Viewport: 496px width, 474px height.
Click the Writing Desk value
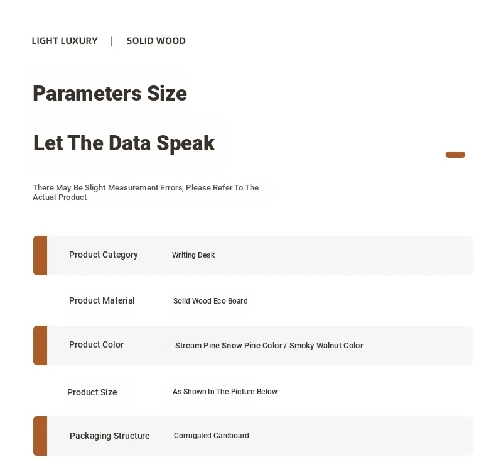193,255
